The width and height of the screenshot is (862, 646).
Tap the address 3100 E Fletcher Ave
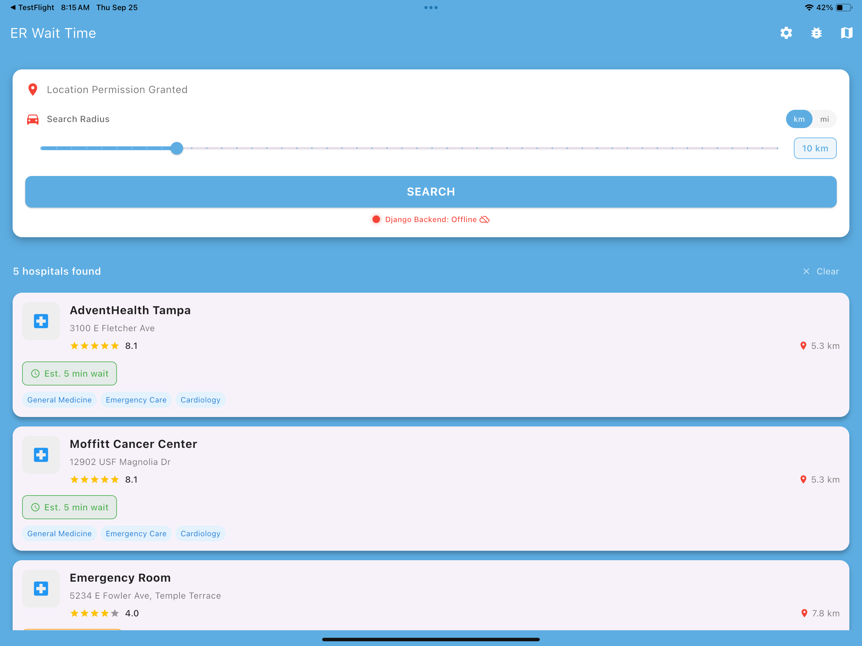click(112, 328)
